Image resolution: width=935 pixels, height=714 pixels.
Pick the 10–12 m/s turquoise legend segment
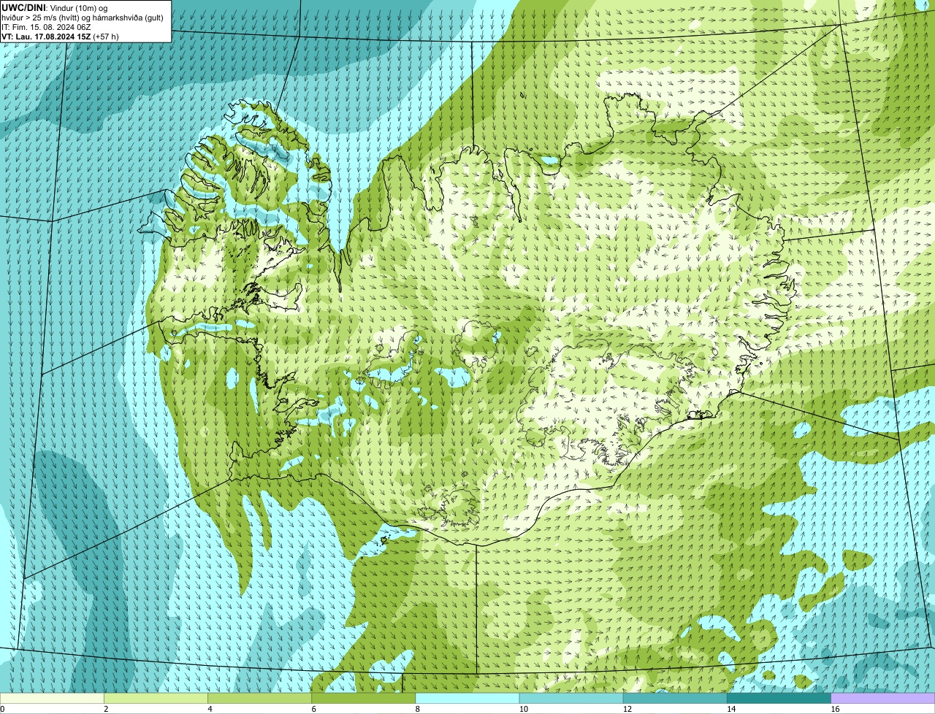point(571,698)
